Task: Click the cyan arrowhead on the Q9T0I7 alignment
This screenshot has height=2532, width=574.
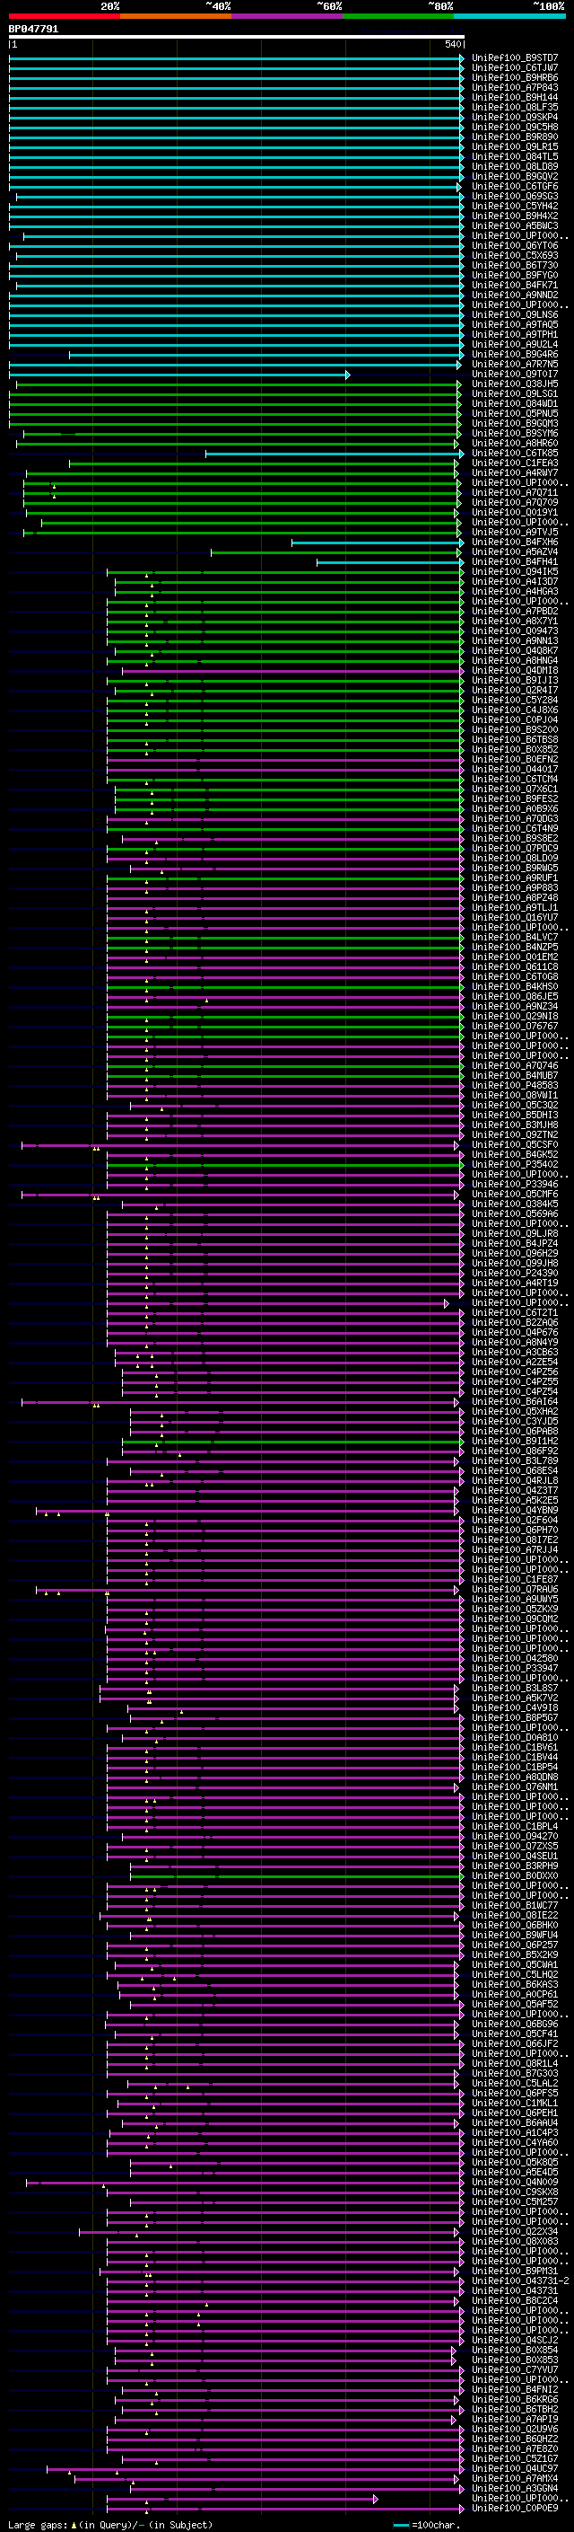Action: [347, 375]
